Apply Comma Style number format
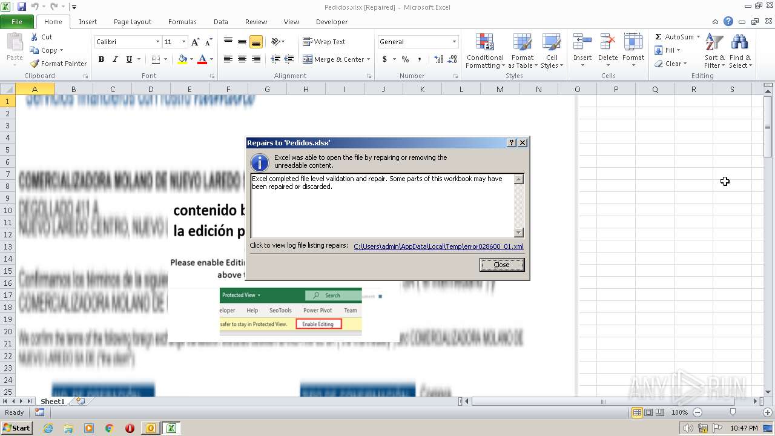This screenshot has height=436, width=775. pos(420,59)
